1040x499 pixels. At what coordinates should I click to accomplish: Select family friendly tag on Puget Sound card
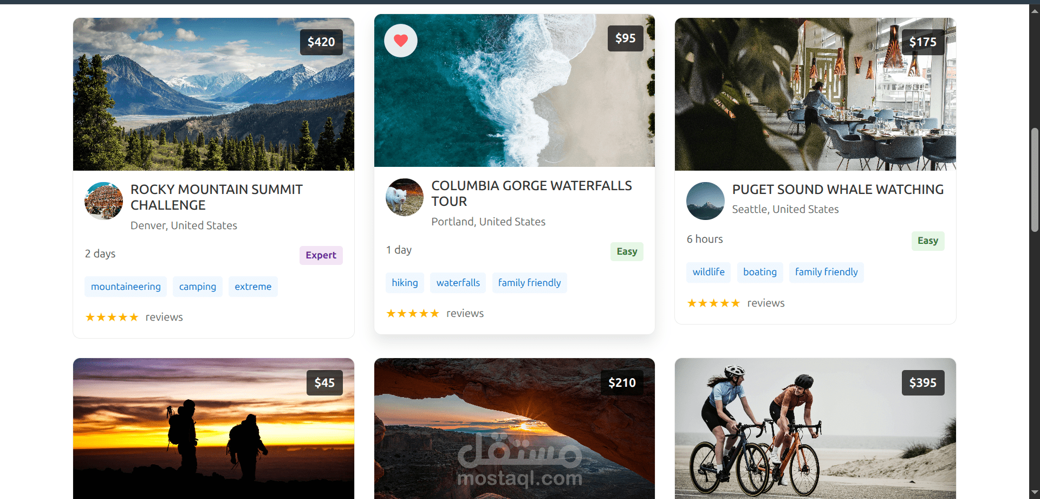[827, 272]
